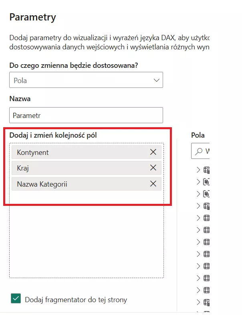Remove the Kraj field with its X
The height and width of the screenshot is (315, 242).
tap(153, 168)
